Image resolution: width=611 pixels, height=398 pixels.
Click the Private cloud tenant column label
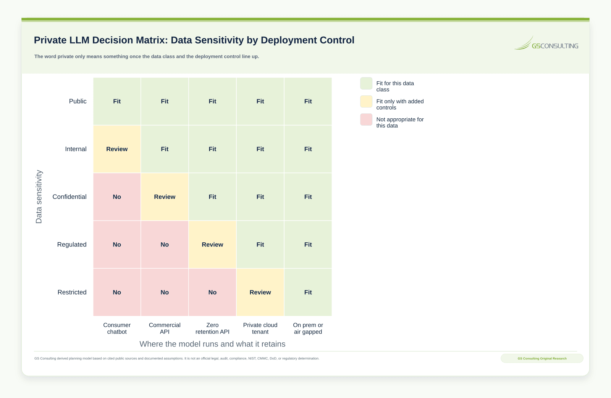[x=260, y=328]
